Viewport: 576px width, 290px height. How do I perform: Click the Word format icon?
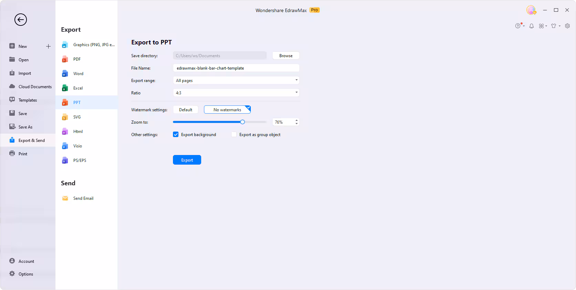point(65,74)
